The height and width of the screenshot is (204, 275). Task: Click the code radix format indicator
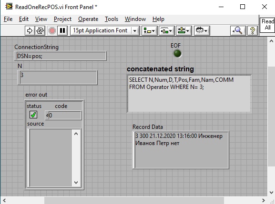(47, 115)
